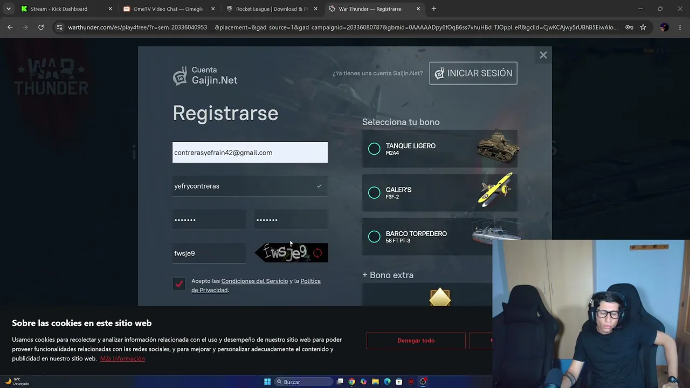
Task: Open the Chrome profile avatar
Action: (664, 27)
